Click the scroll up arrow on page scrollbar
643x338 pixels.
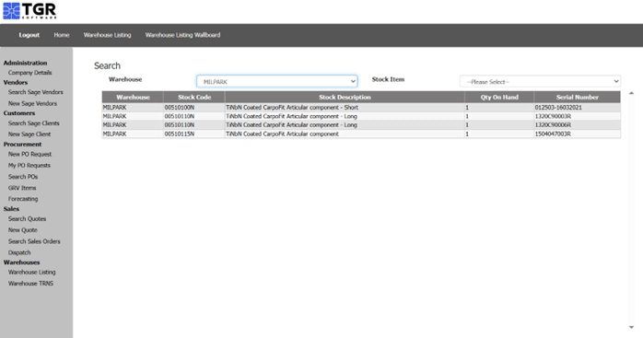coord(632,94)
